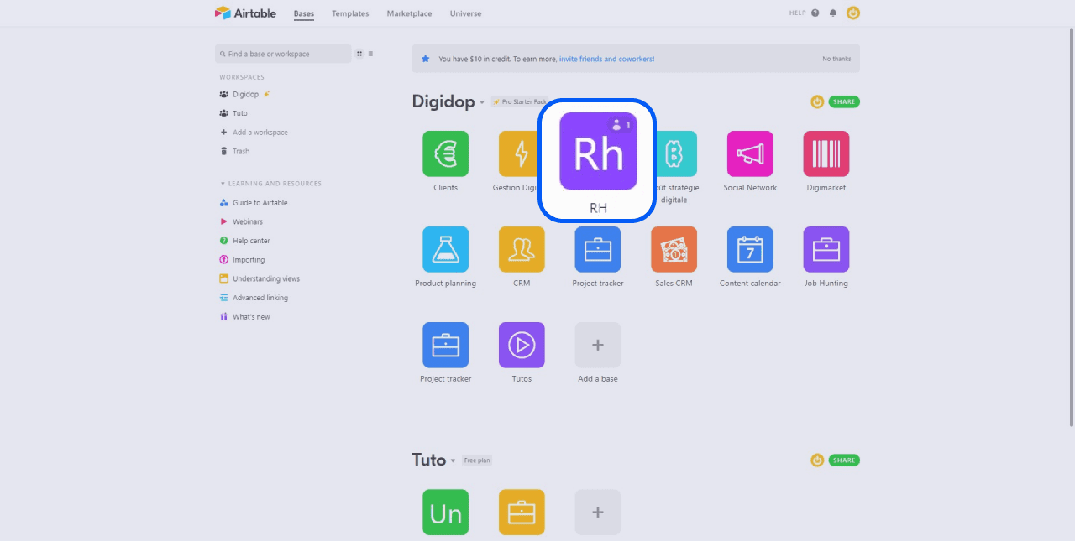
Task: Click the Free plan badge
Action: [477, 460]
